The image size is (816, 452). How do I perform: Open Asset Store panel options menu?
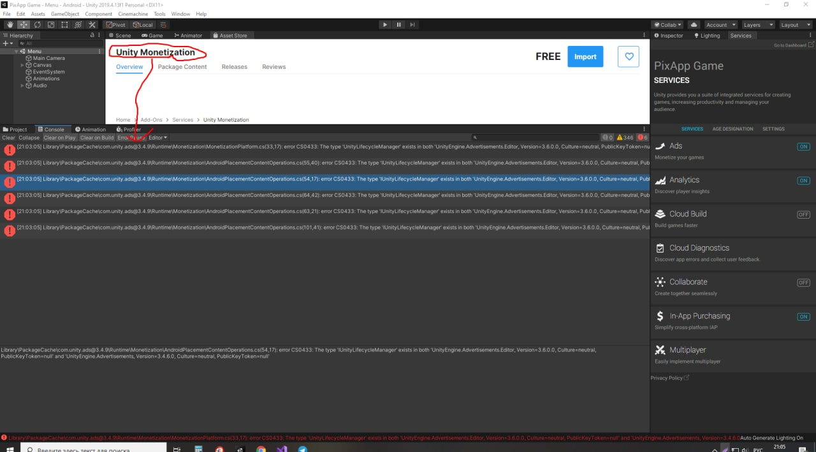[x=644, y=36]
